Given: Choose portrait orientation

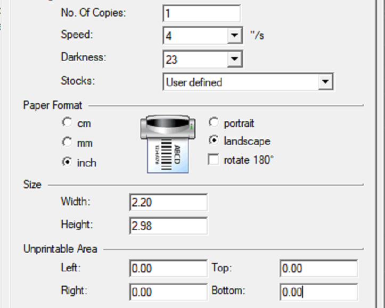Looking at the screenshot, I should 214,122.
